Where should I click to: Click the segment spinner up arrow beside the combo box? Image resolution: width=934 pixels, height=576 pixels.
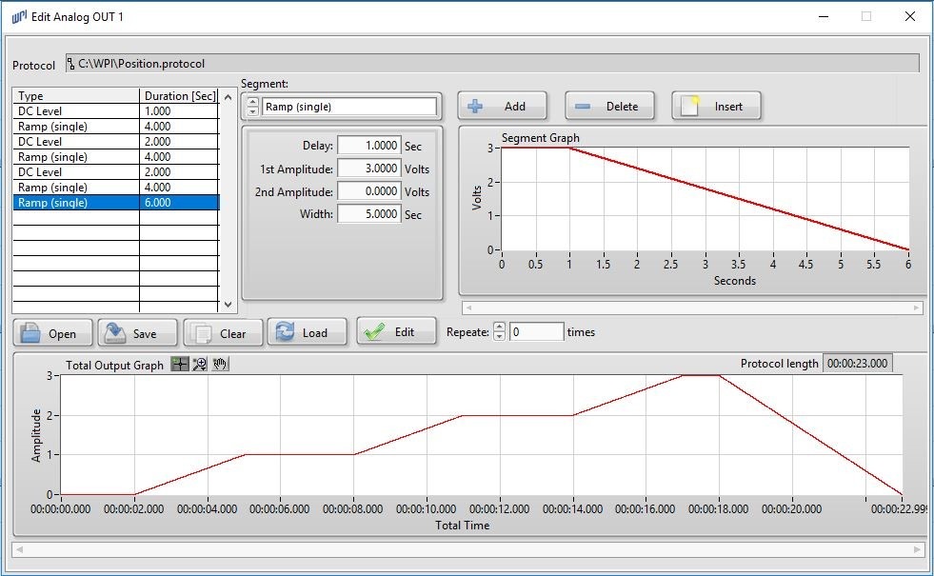(x=253, y=101)
